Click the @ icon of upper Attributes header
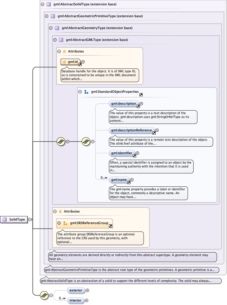 tap(65, 52)
